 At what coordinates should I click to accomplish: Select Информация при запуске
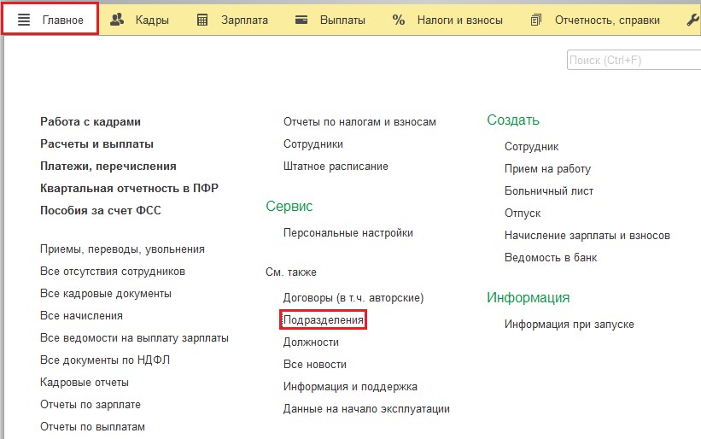point(569,325)
